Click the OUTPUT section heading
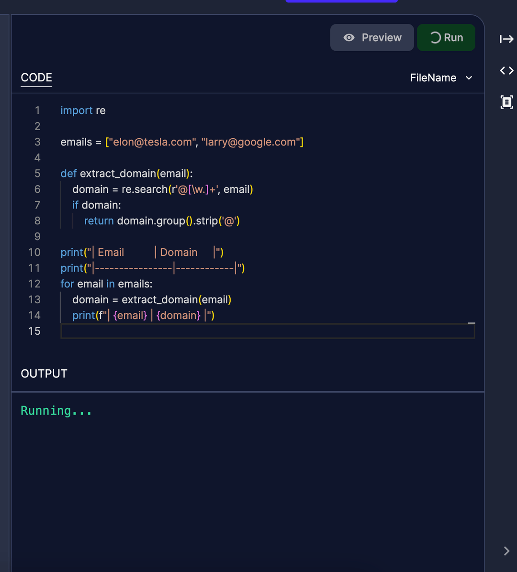This screenshot has width=517, height=572. [x=44, y=374]
